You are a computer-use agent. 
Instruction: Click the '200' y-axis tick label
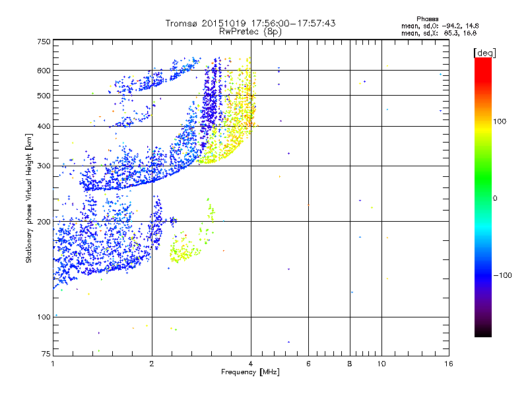[44, 222]
